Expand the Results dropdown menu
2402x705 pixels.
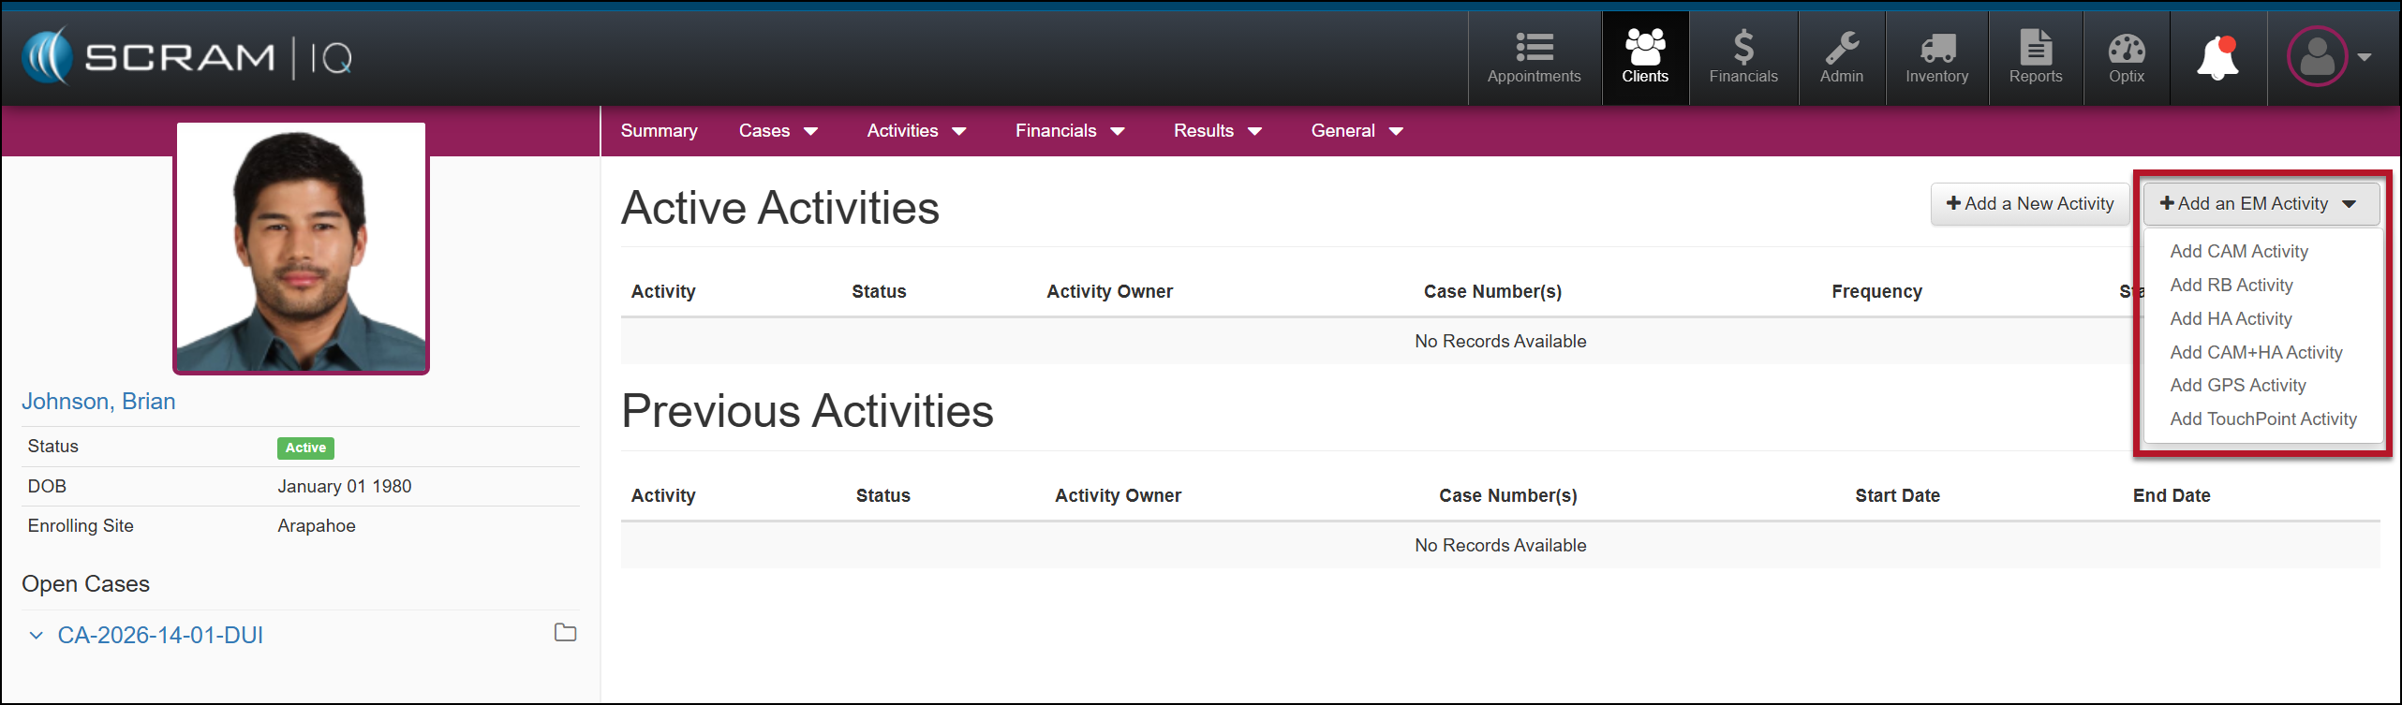1217,131
